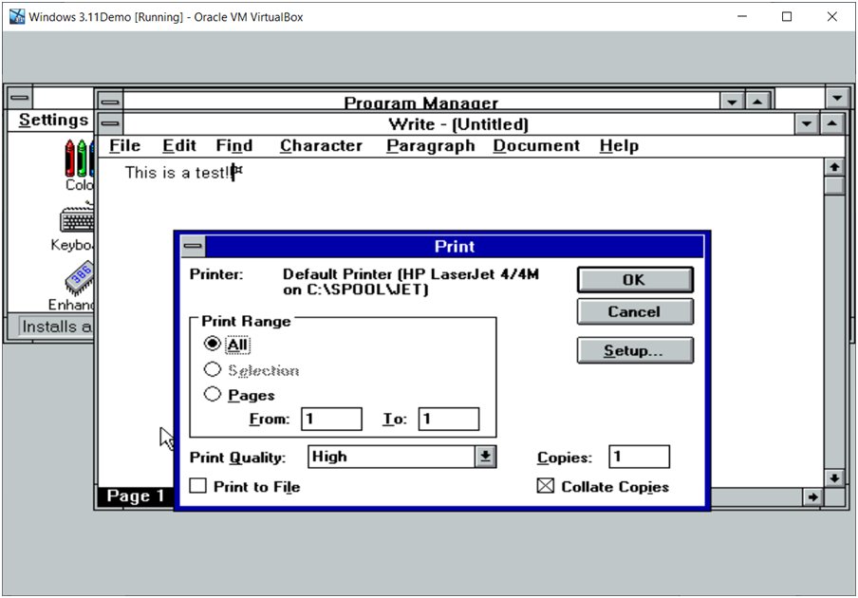The width and height of the screenshot is (858, 598).
Task: Open Program Manager's control-menu box
Action: tap(110, 102)
